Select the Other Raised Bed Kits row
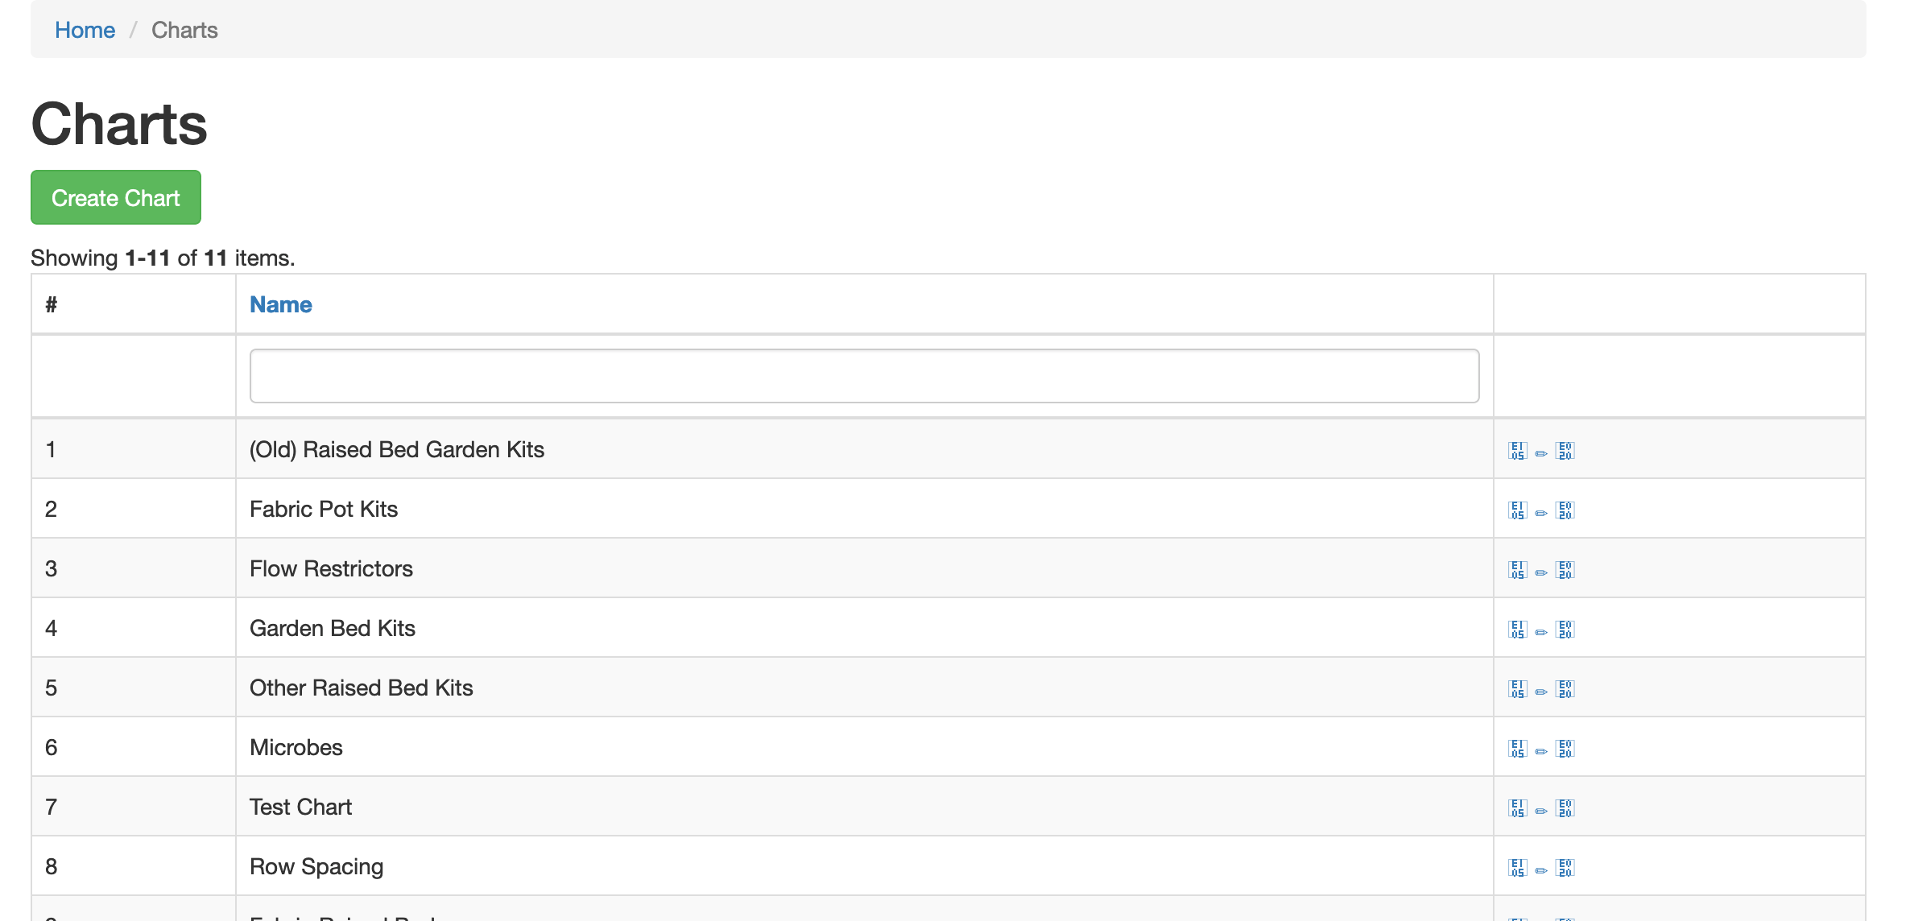1910x921 pixels. 361,688
